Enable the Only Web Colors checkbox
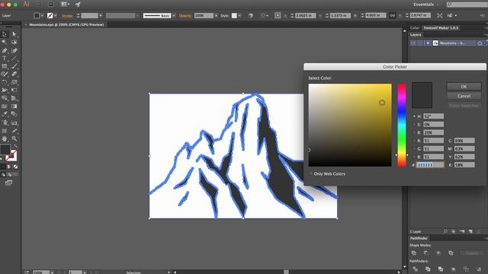The image size is (488, 274). pos(310,174)
